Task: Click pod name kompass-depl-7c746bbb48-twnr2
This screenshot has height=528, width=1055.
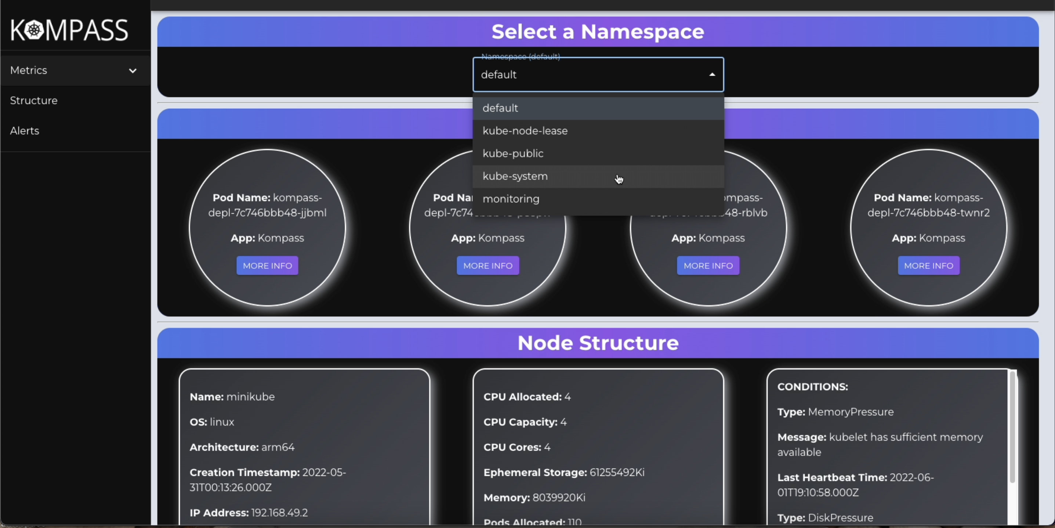Action: pos(928,205)
